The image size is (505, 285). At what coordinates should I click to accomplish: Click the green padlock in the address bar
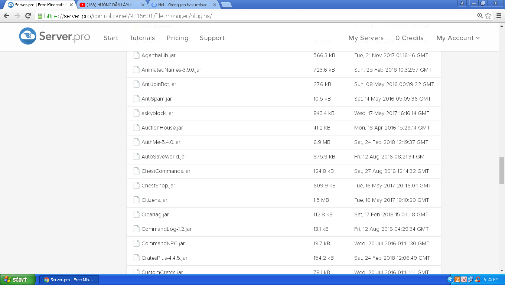(40, 16)
